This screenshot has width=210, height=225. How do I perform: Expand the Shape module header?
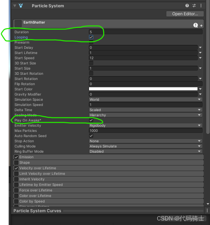pos(108,163)
